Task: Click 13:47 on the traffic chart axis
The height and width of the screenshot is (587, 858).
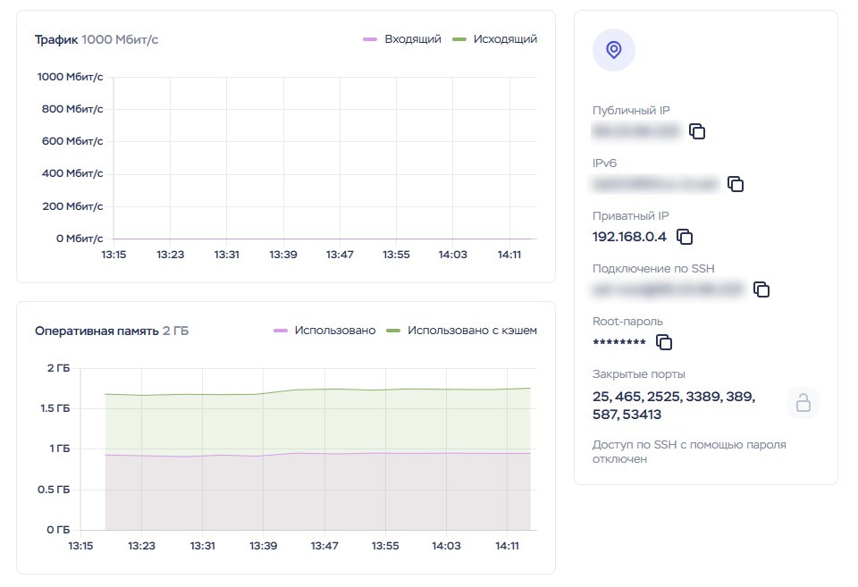Action: pyautogui.click(x=340, y=255)
